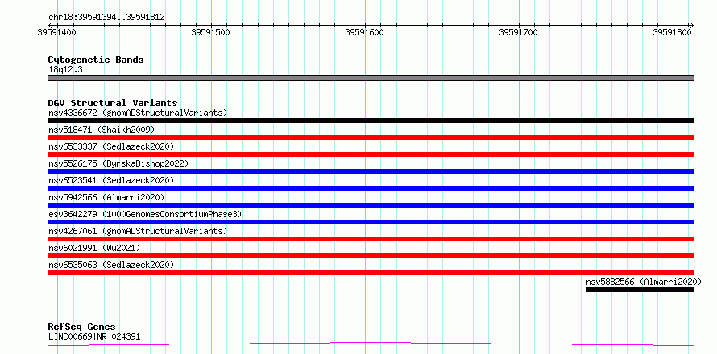This screenshot has width=717, height=354.
Task: Open variant label nsv6533337 (Sedlazeck2020)
Action: [x=111, y=146]
